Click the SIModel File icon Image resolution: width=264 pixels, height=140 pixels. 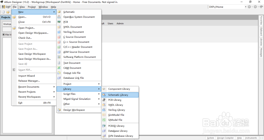click(104, 120)
